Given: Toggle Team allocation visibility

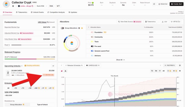Looking at the screenshot, I should 92,41.
